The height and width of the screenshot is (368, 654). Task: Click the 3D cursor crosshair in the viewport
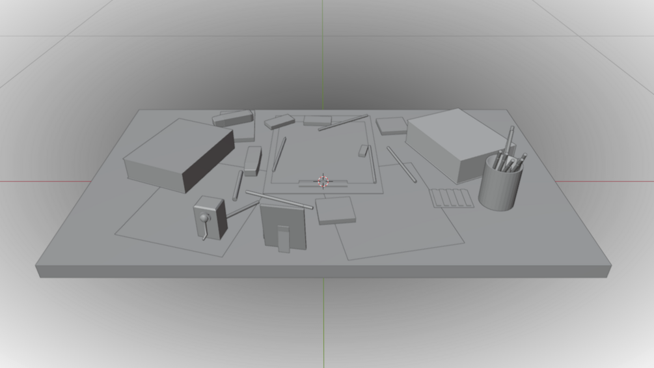[323, 181]
